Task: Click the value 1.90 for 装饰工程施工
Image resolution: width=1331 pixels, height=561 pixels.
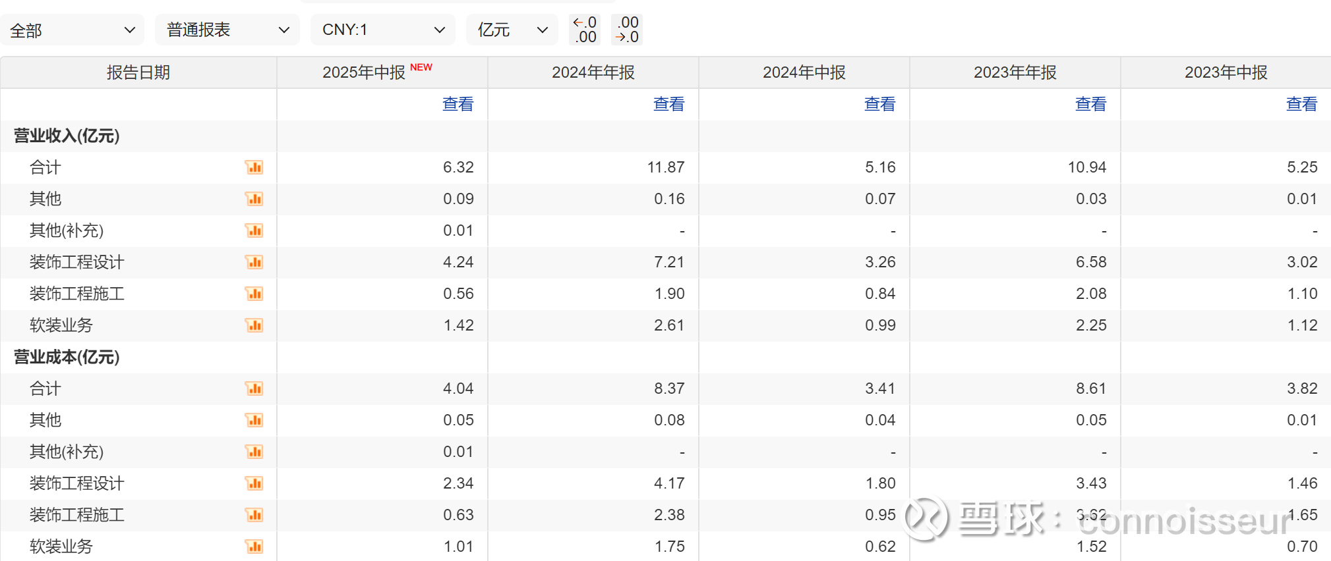Action: point(669,294)
